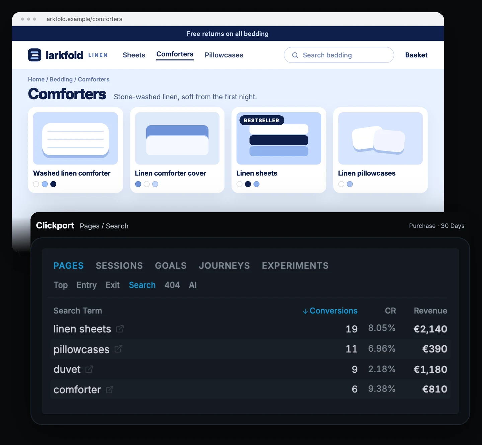Open the Sheets navigation item

[x=134, y=55]
